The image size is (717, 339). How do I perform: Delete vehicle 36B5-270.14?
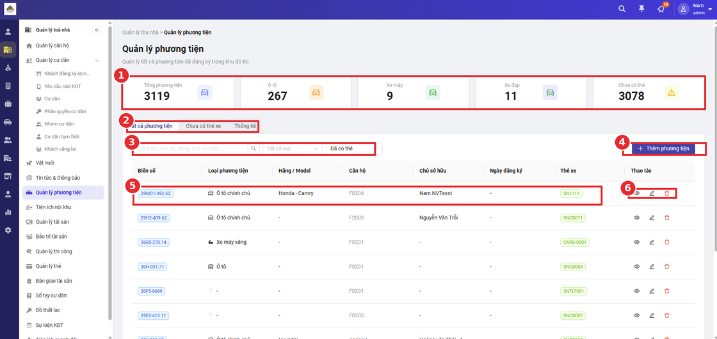[666, 242]
